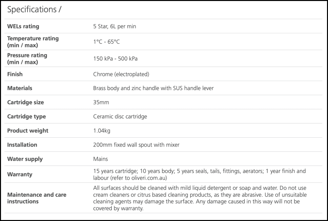
Task: Select the 5 Star, 6L per min value
Action: pos(114,26)
